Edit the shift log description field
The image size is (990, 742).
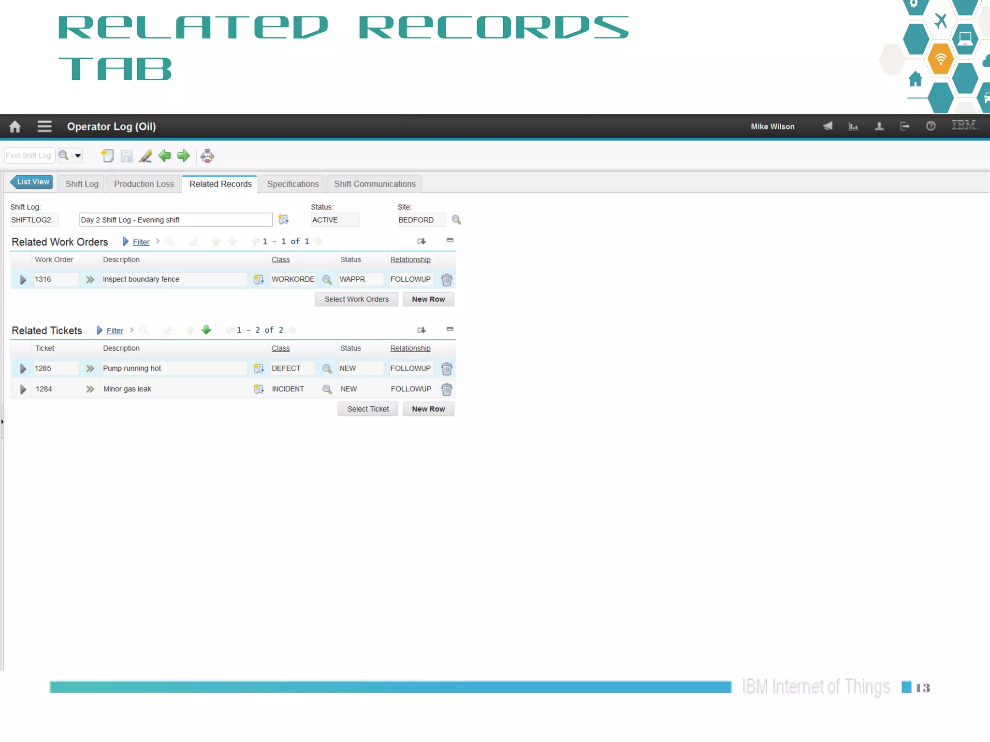coord(175,220)
